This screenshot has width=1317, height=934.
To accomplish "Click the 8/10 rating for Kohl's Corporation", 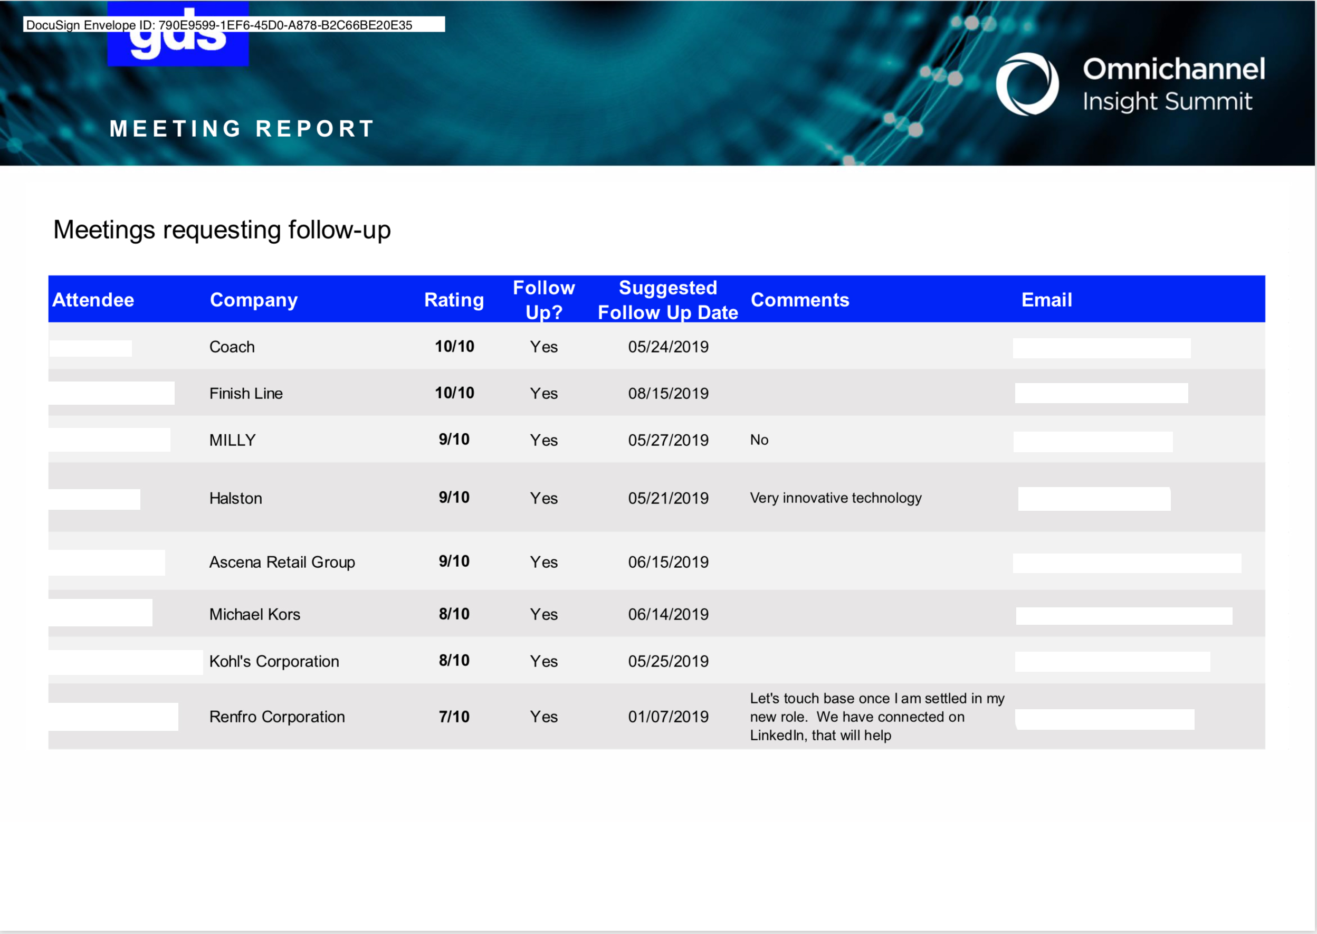I will point(454,660).
